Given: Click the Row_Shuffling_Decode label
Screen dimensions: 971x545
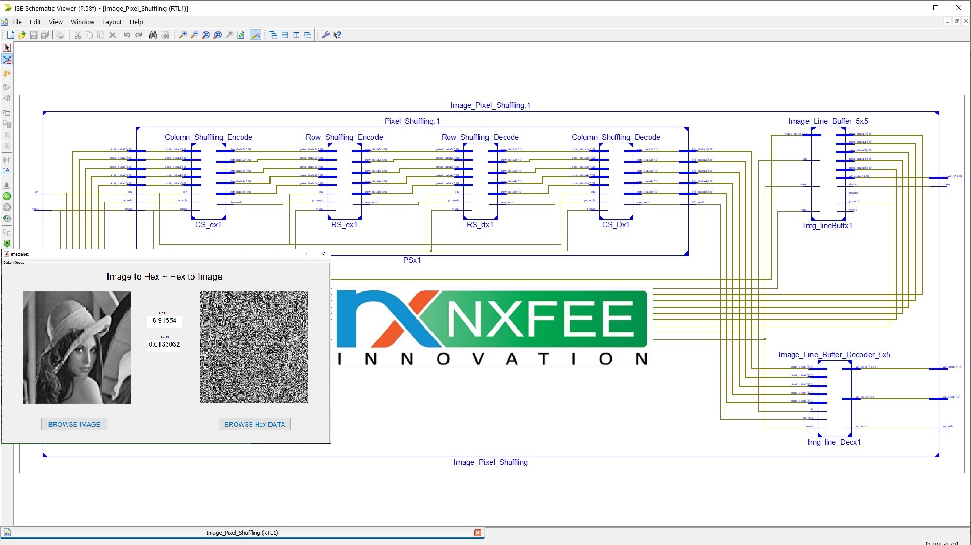Looking at the screenshot, I should (x=480, y=137).
